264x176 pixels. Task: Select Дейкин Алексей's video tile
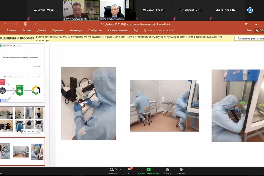[81, 10]
